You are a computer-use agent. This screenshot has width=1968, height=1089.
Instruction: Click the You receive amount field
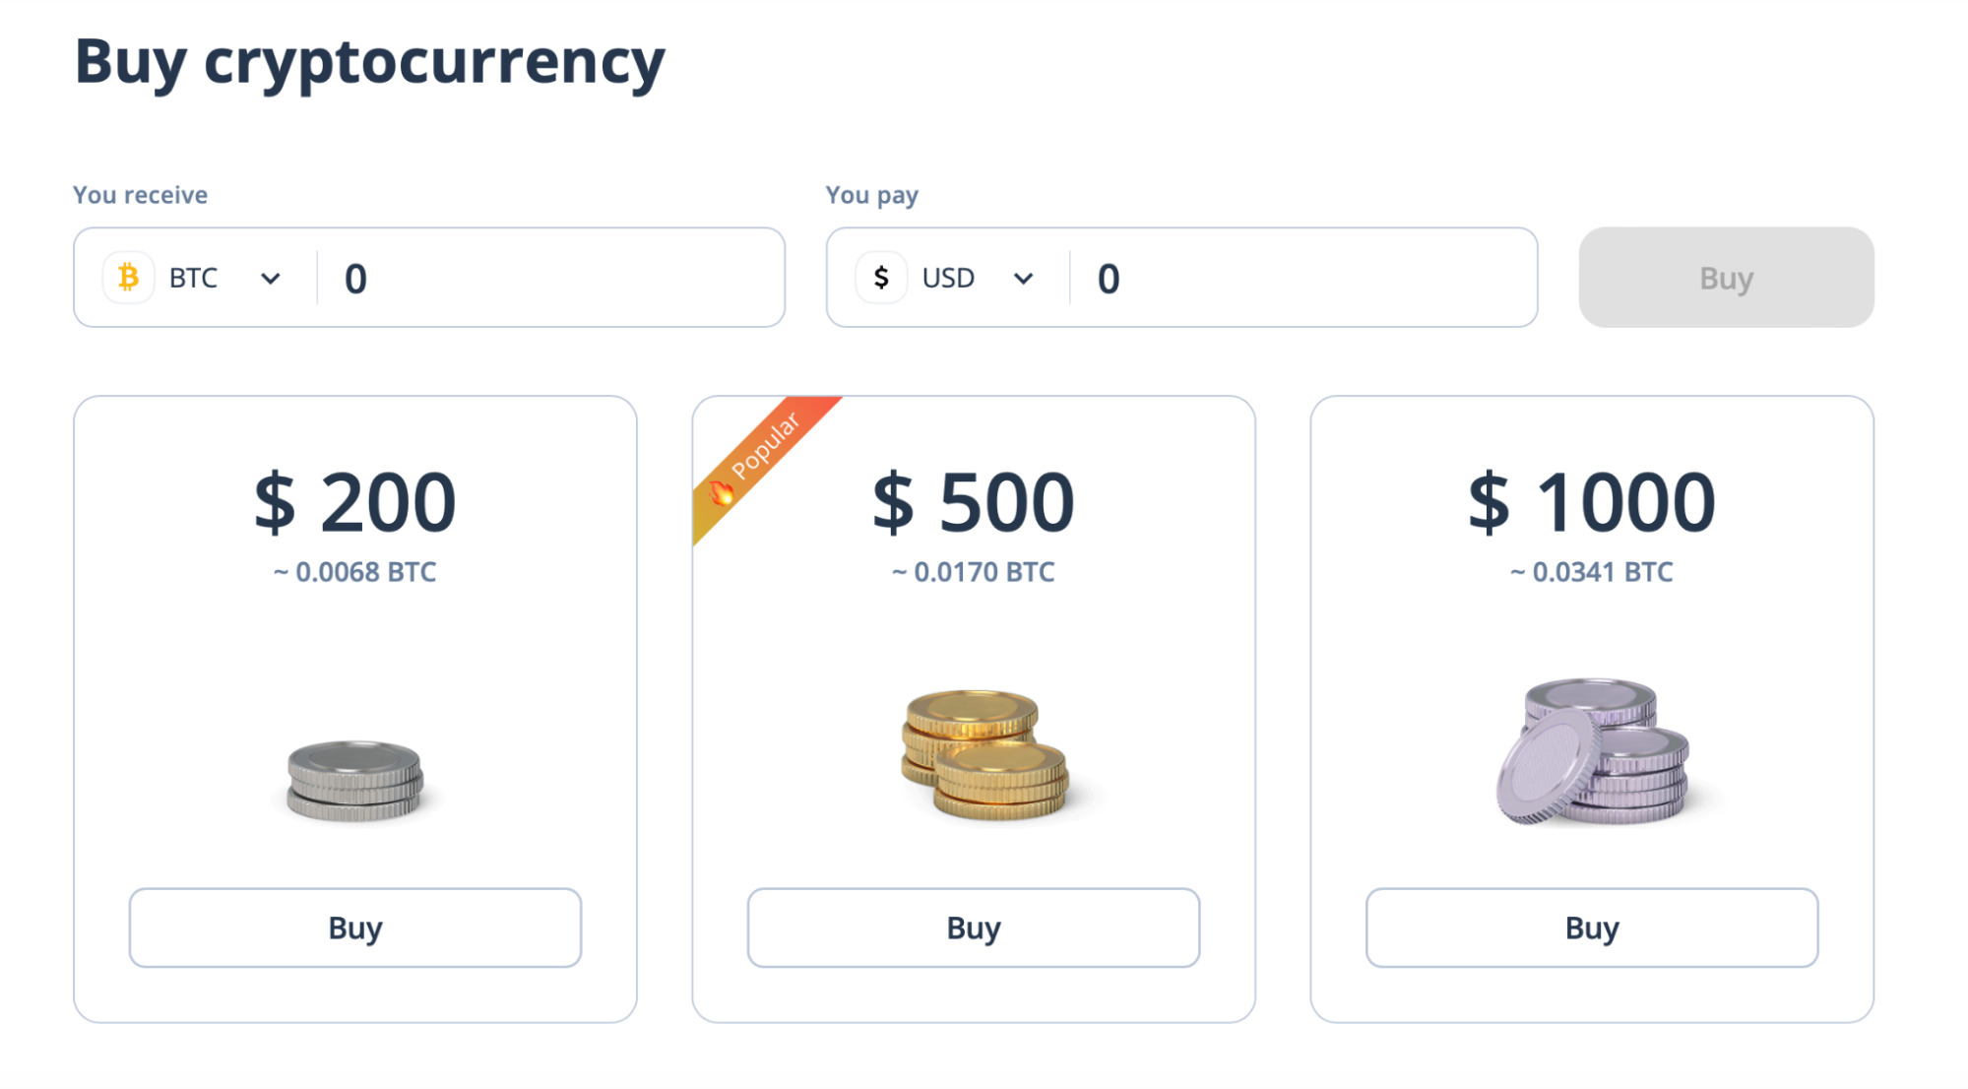pyautogui.click(x=551, y=279)
